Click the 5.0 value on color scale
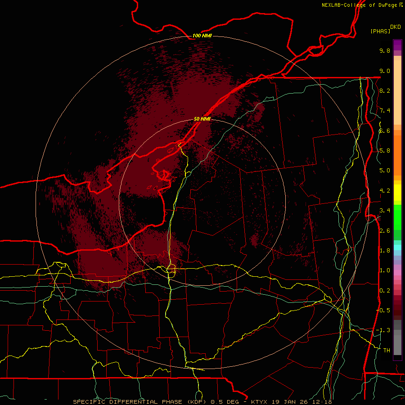 click(385, 171)
